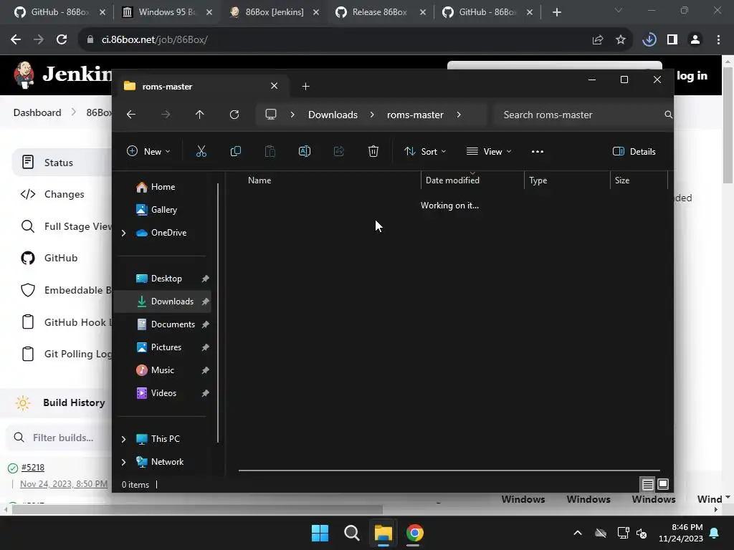Toggle the Details pane
734x550 pixels.
click(634, 152)
